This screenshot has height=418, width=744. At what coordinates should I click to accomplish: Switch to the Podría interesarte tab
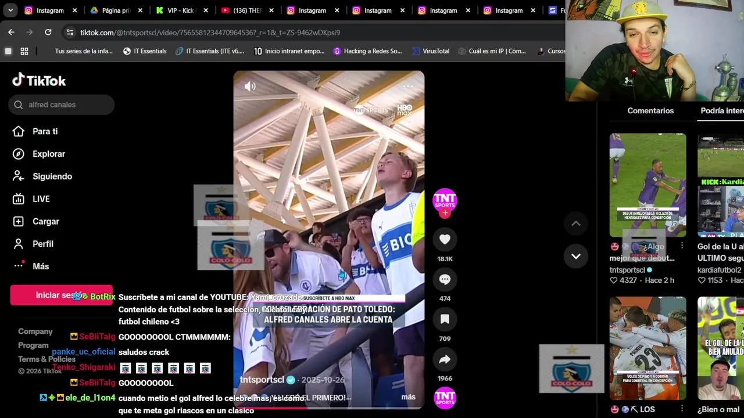coord(722,111)
